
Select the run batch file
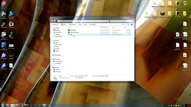(99, 34)
